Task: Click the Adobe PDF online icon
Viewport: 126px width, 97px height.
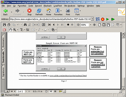Action: [4, 30]
